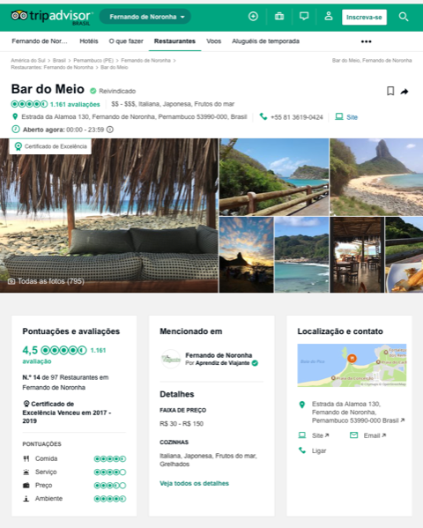The width and height of the screenshot is (423, 528).
Task: Open the Morro do Pico beach photo
Action: tap(376, 177)
